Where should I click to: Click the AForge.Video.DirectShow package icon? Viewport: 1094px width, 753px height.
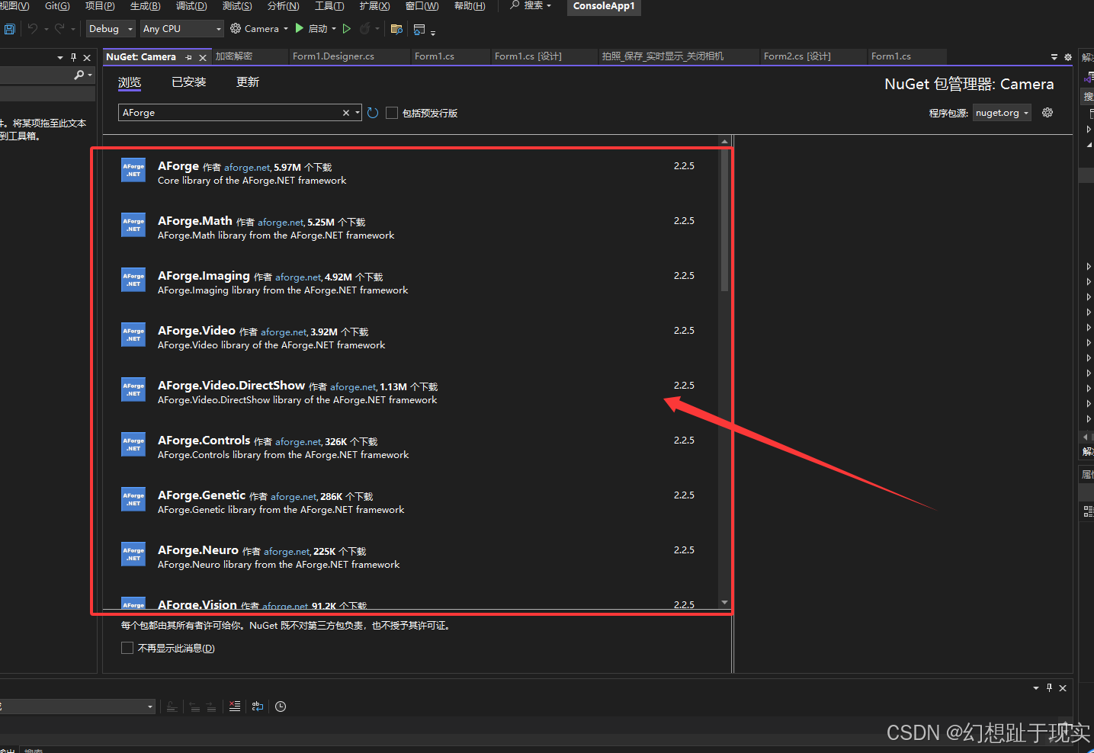(133, 389)
